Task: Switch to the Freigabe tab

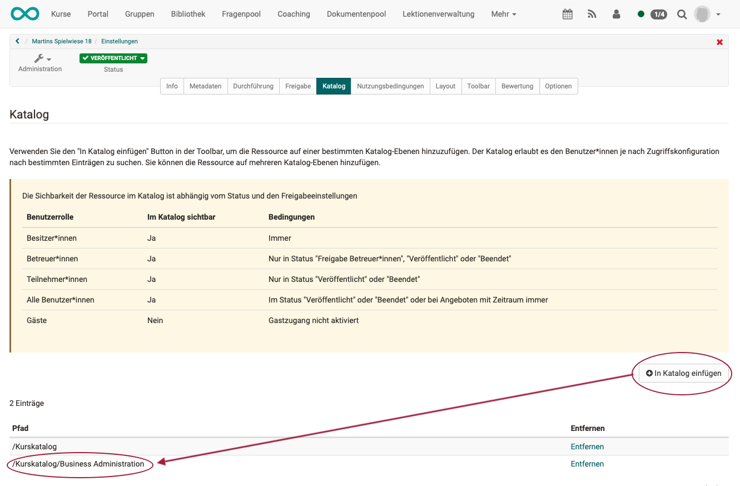Action: [x=298, y=86]
